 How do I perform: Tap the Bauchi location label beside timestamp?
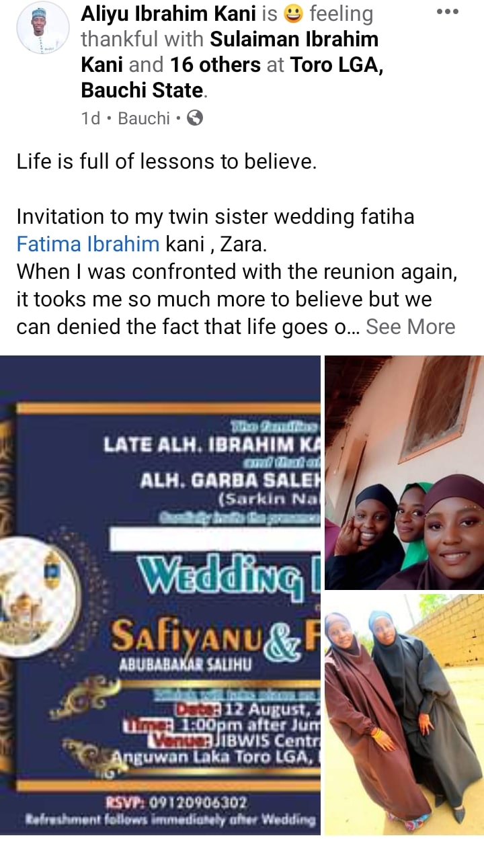point(144,118)
